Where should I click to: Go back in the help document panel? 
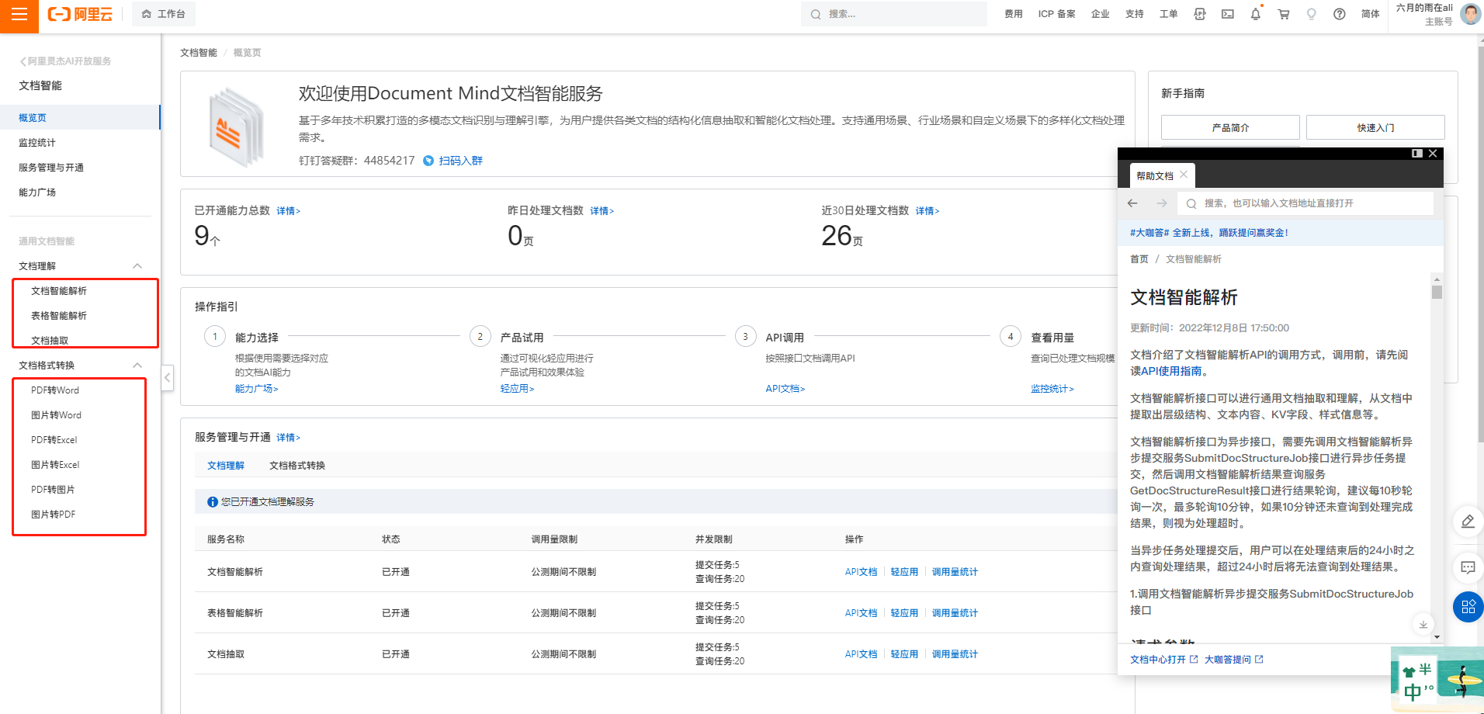[1132, 203]
